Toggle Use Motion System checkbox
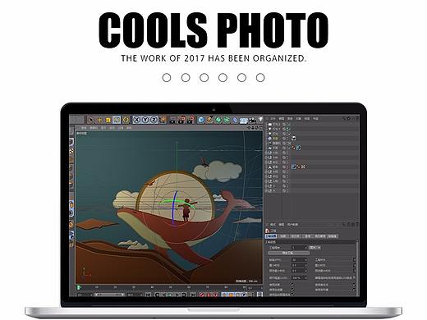Viewport: 427px width, 320px height. click(x=292, y=295)
